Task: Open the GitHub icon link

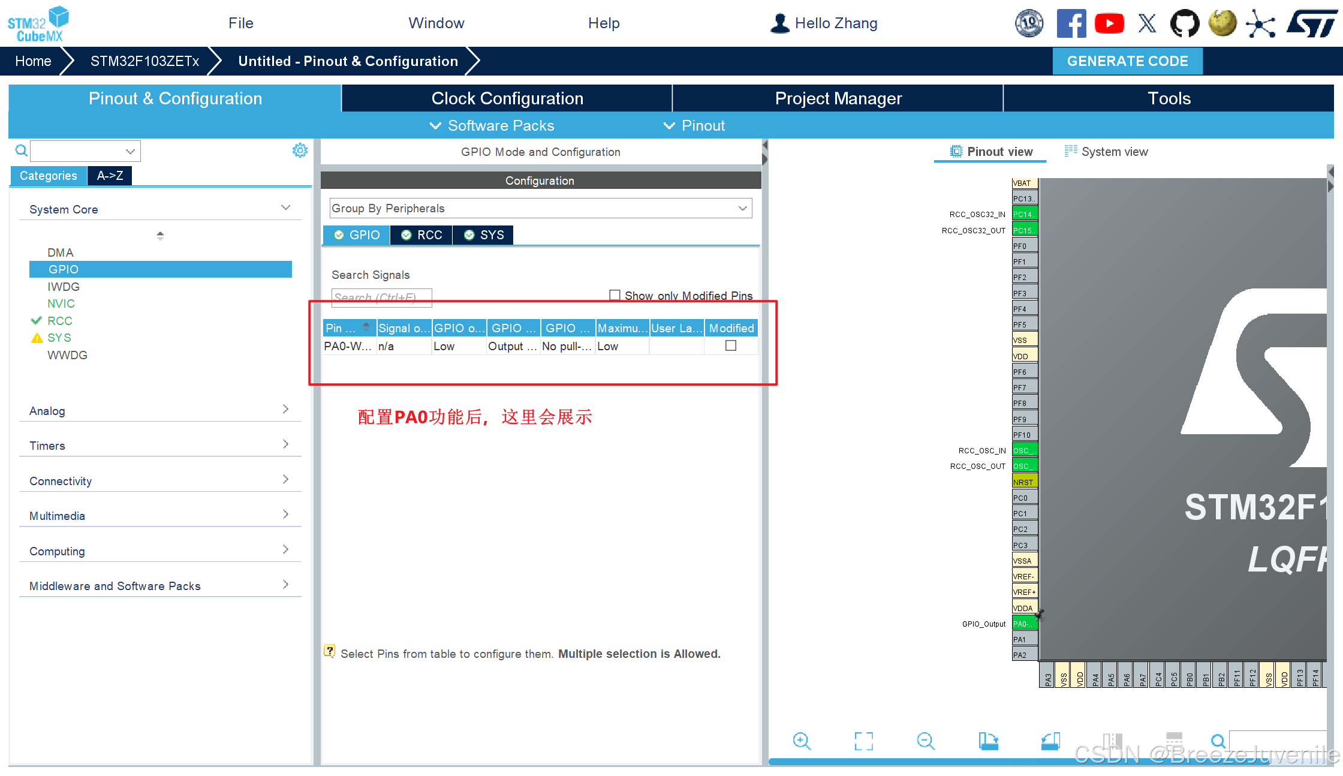Action: click(1185, 23)
